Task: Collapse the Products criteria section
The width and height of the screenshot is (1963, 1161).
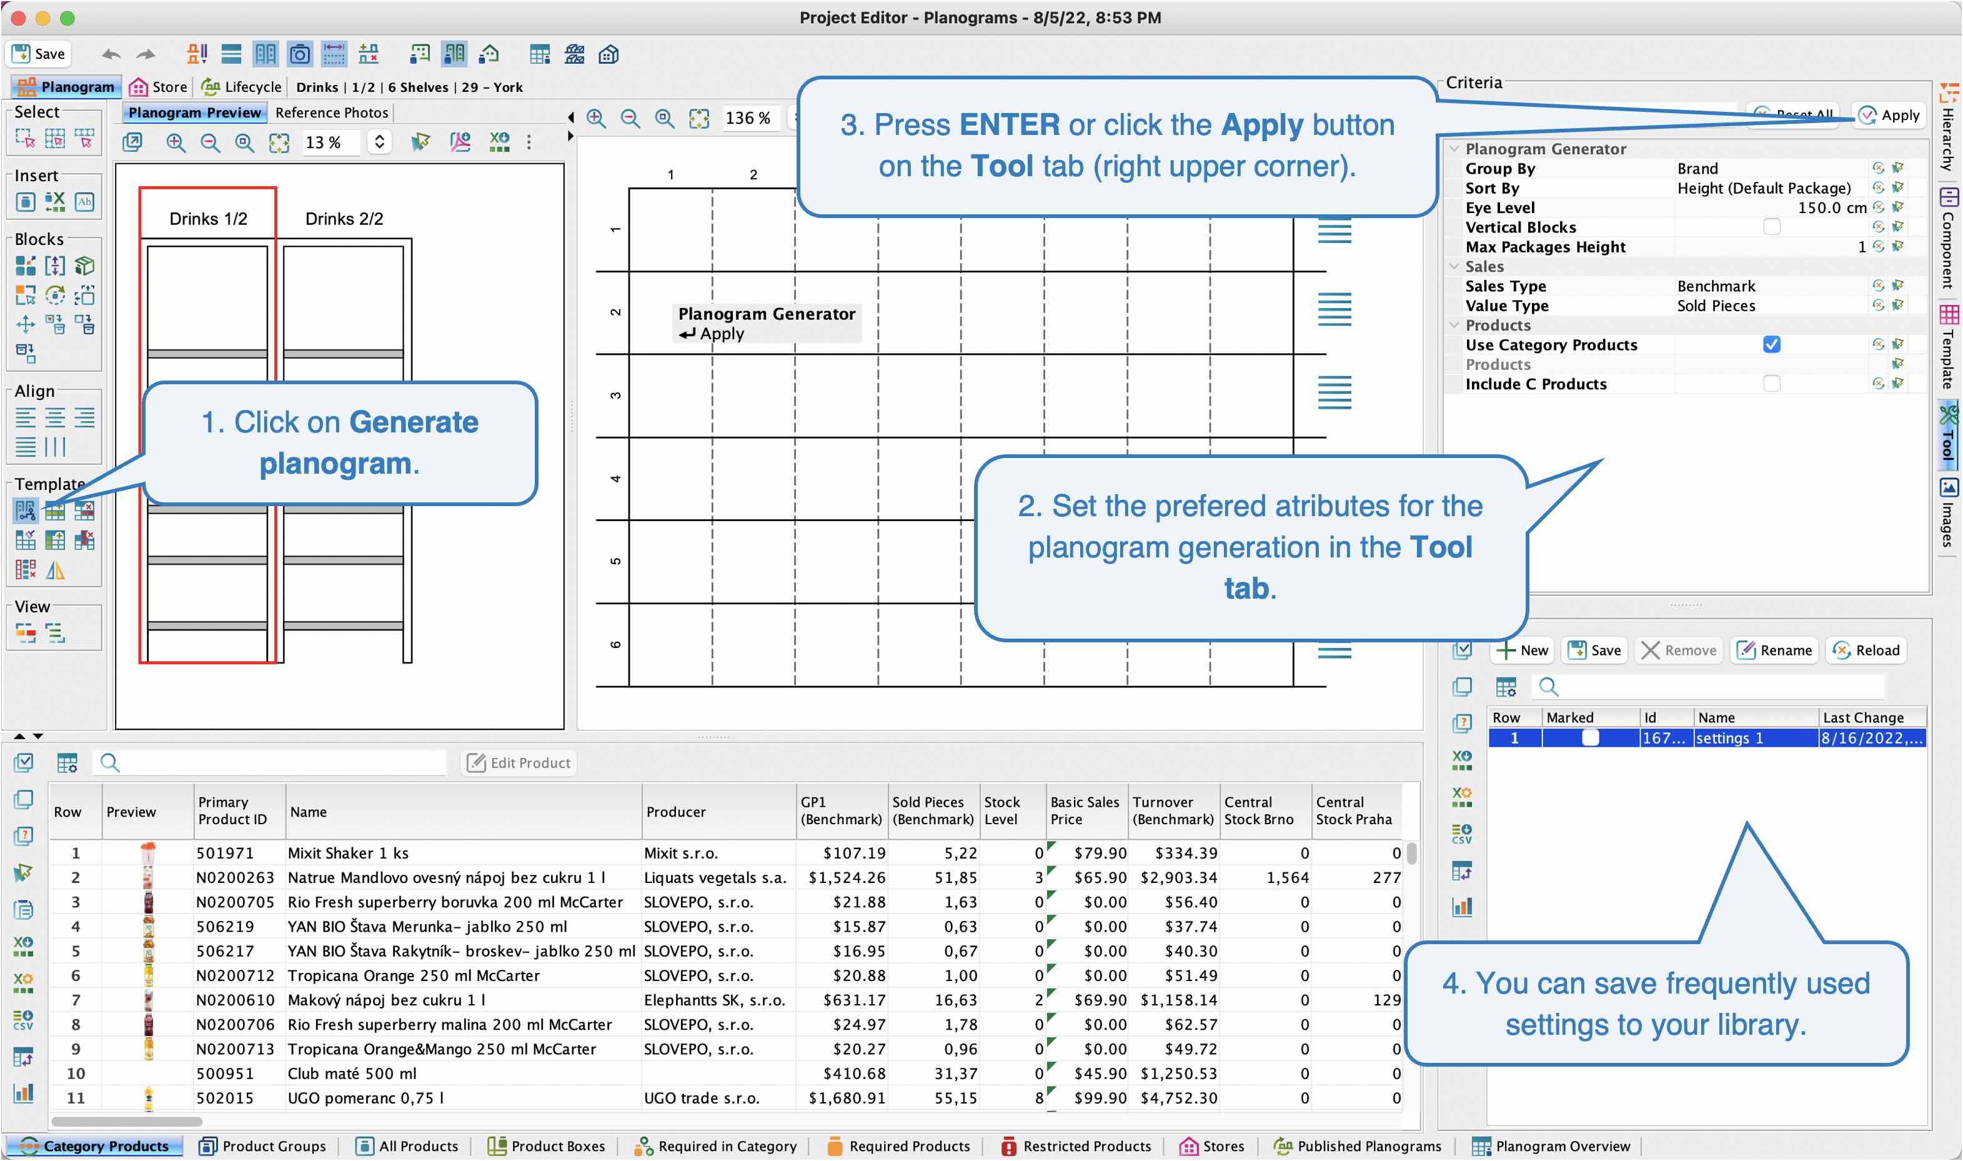Action: (x=1454, y=325)
